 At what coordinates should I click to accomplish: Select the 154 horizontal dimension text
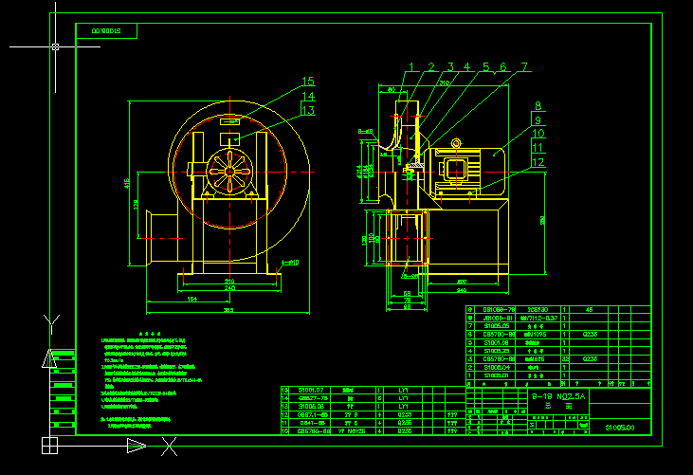(x=191, y=300)
